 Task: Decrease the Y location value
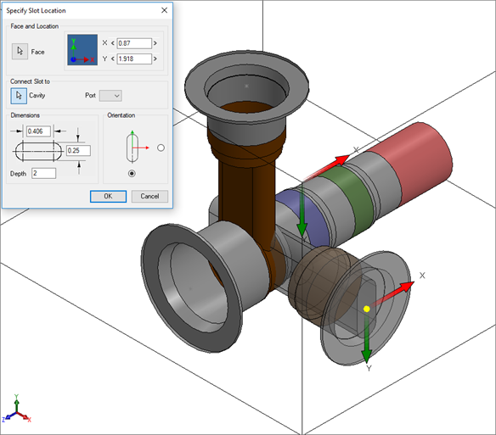(x=113, y=59)
